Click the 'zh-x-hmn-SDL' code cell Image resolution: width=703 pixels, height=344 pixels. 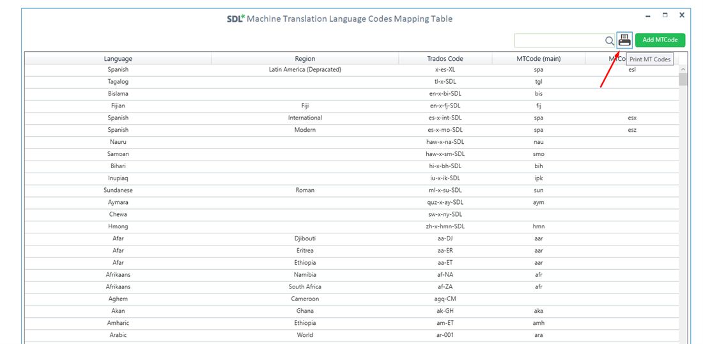(x=445, y=226)
